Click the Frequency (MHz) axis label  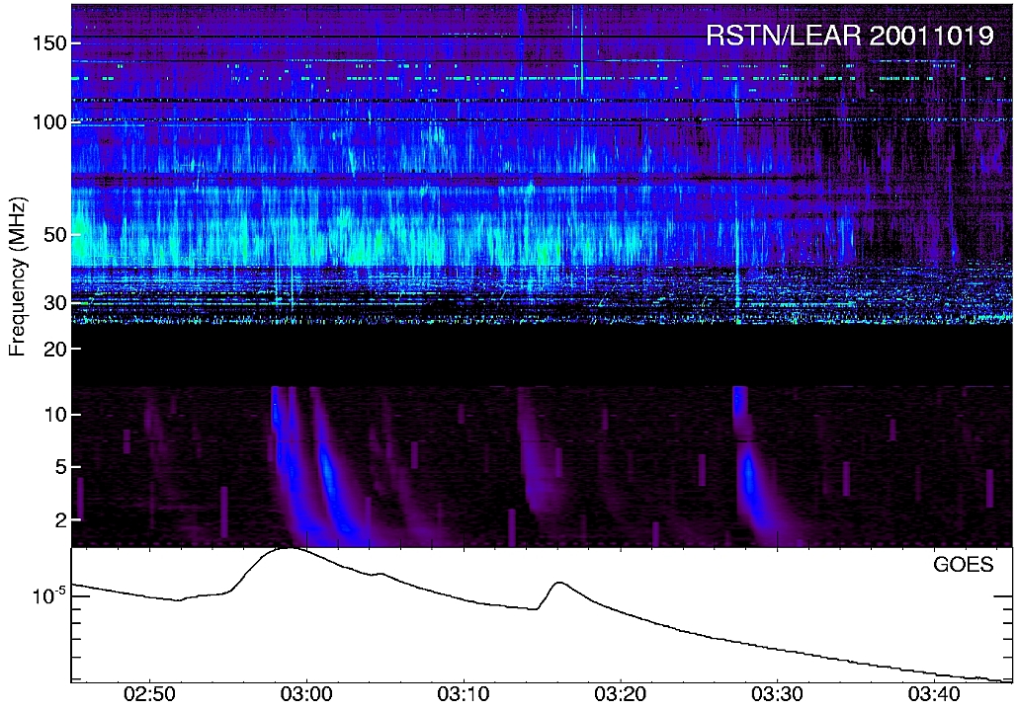[18, 276]
